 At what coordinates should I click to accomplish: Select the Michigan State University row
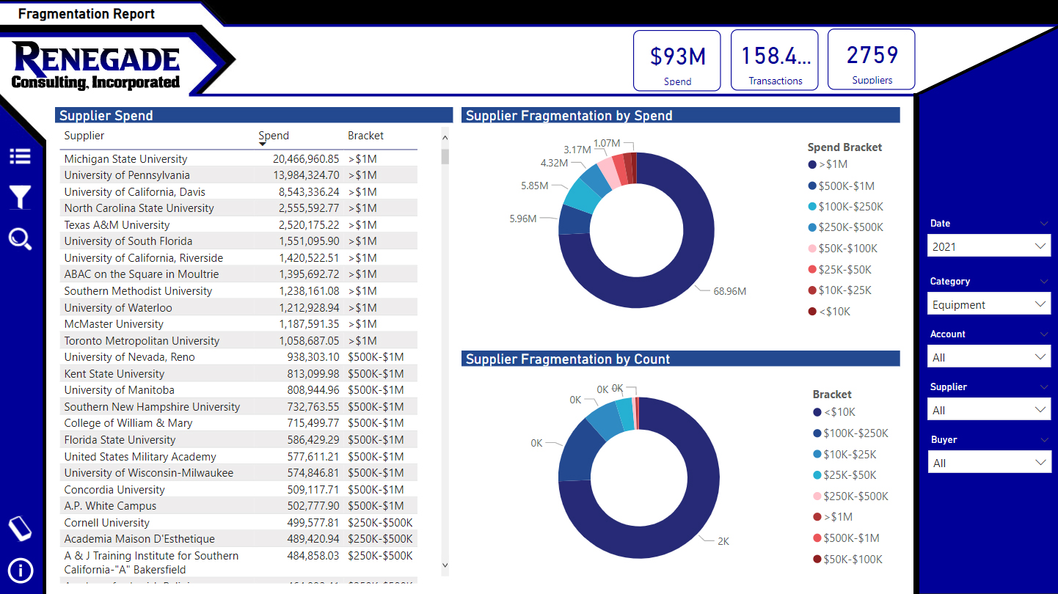(238, 158)
